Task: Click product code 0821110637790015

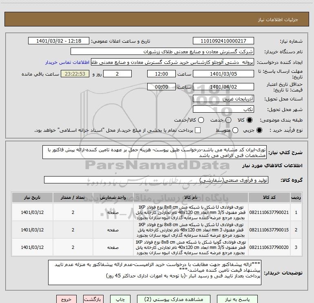Action: pos(269,230)
